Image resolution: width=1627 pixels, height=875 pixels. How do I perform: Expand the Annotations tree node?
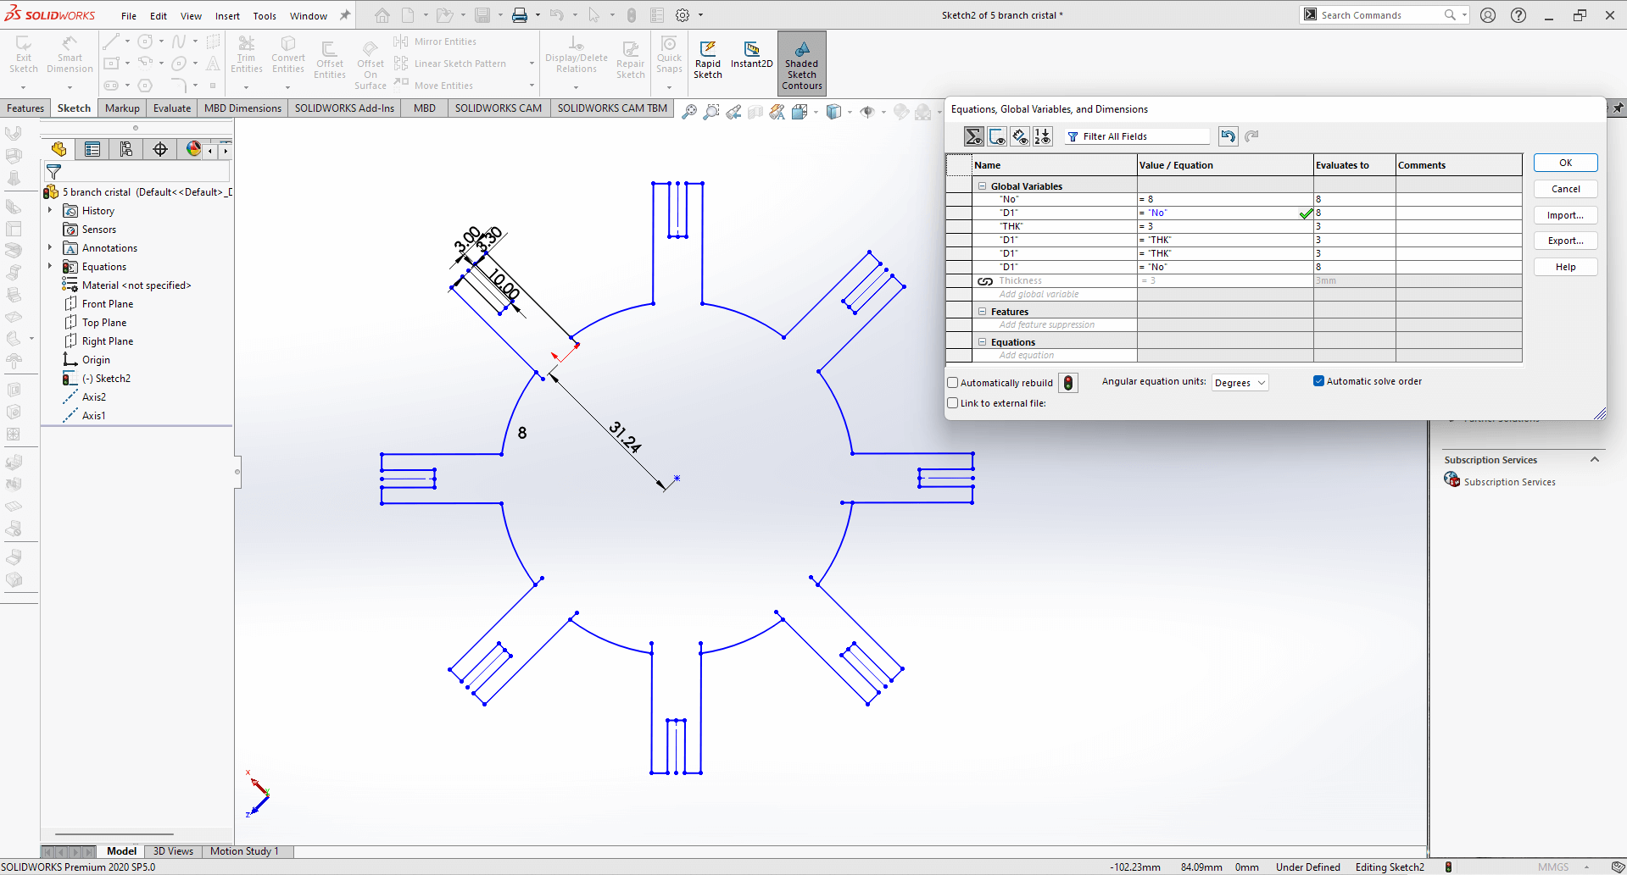pyautogui.click(x=50, y=247)
